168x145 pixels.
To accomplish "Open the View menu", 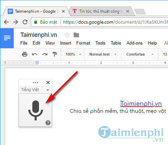I will pyautogui.click(x=50, y=43).
